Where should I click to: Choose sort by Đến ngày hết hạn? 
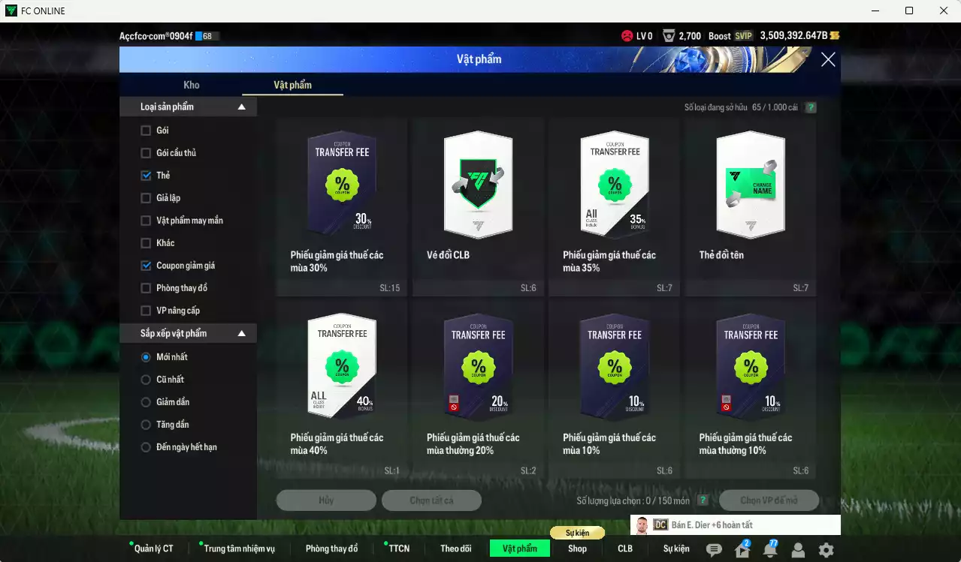click(x=146, y=447)
